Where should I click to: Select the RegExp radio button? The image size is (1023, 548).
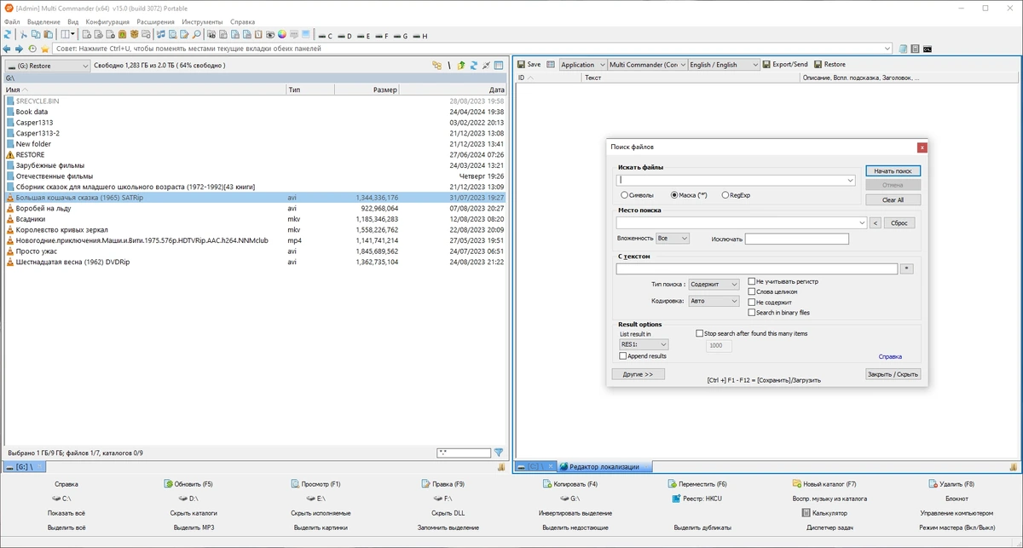pos(725,195)
